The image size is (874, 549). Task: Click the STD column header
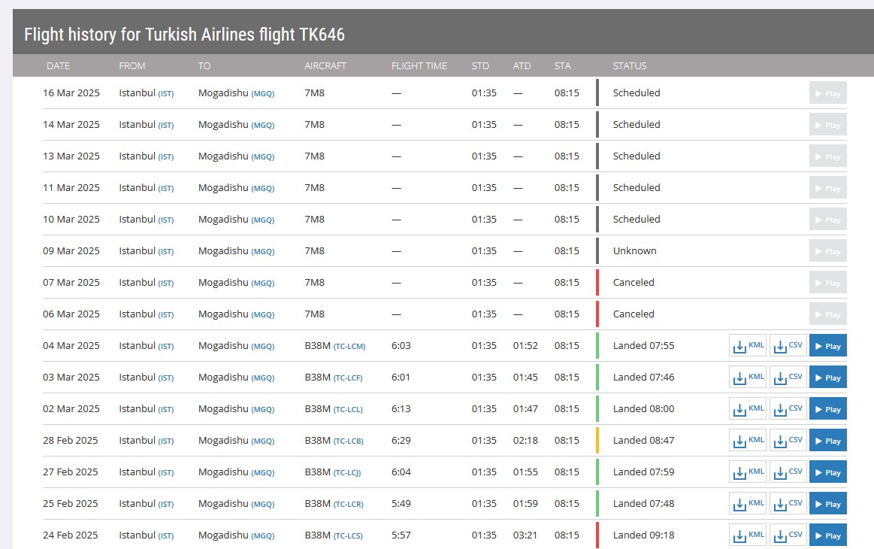click(x=480, y=66)
